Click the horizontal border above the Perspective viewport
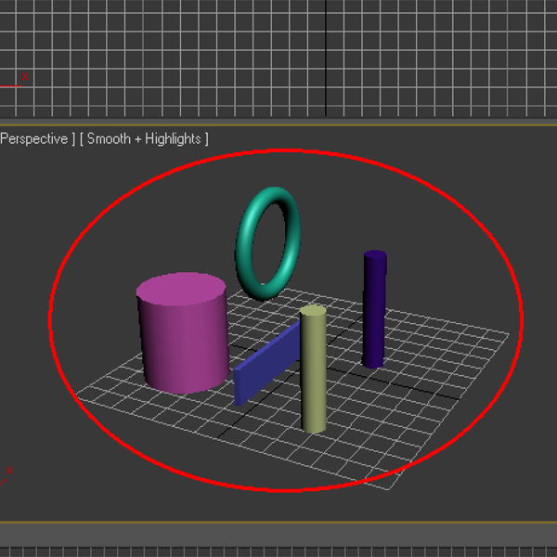 [x=278, y=123]
